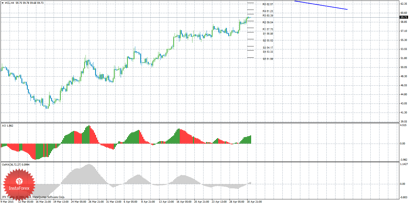Image resolution: width=410 pixels, height=204 pixels.
Task: Click the 51.80 price axis value
Action: point(404,58)
